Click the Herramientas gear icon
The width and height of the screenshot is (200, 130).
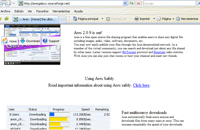[178, 19]
